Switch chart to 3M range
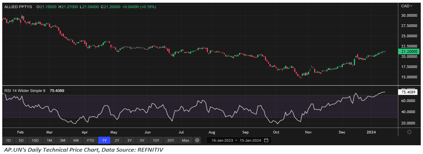Screen dimensions: 423x154 click(63, 141)
